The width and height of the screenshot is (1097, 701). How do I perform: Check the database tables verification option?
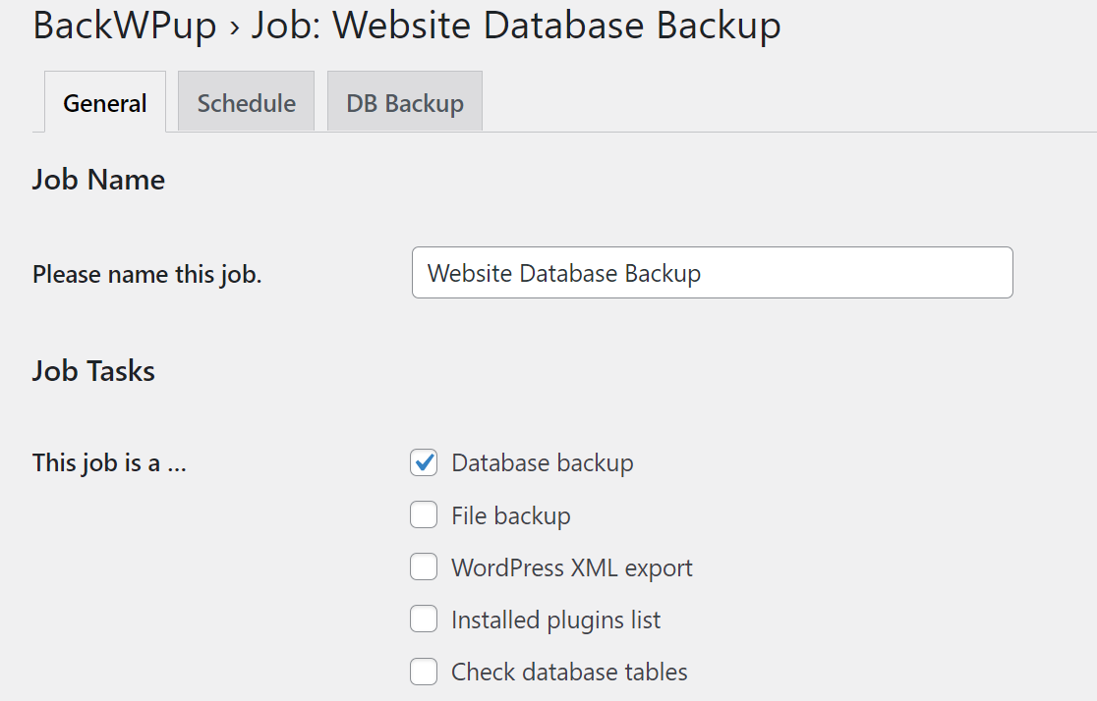(423, 672)
